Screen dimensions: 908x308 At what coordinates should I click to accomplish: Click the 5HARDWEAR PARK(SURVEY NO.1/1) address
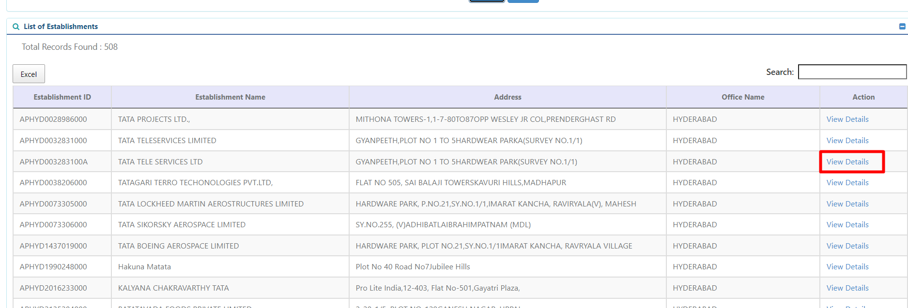(x=466, y=162)
